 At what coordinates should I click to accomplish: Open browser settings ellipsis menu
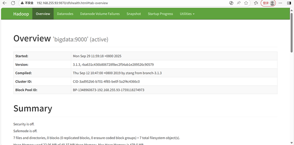coord(280,3)
